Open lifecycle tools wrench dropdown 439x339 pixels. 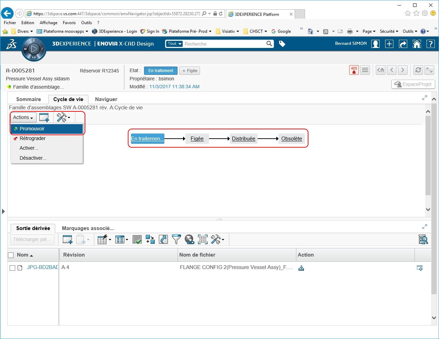(64, 118)
